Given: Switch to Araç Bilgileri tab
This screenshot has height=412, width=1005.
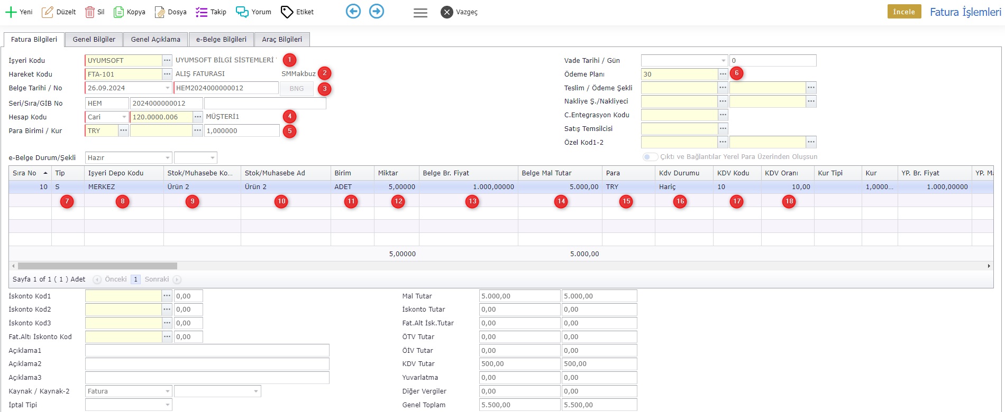Looking at the screenshot, I should pos(282,39).
